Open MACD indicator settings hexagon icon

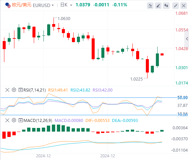(x=14, y=120)
